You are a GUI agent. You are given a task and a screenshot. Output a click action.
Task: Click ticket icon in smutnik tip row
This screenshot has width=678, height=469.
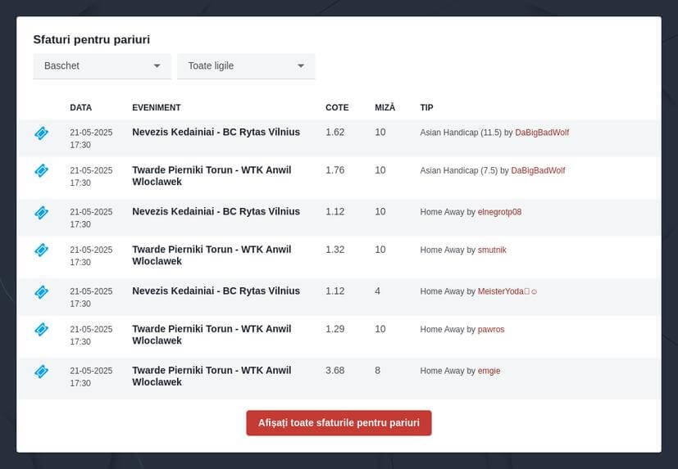coord(42,250)
